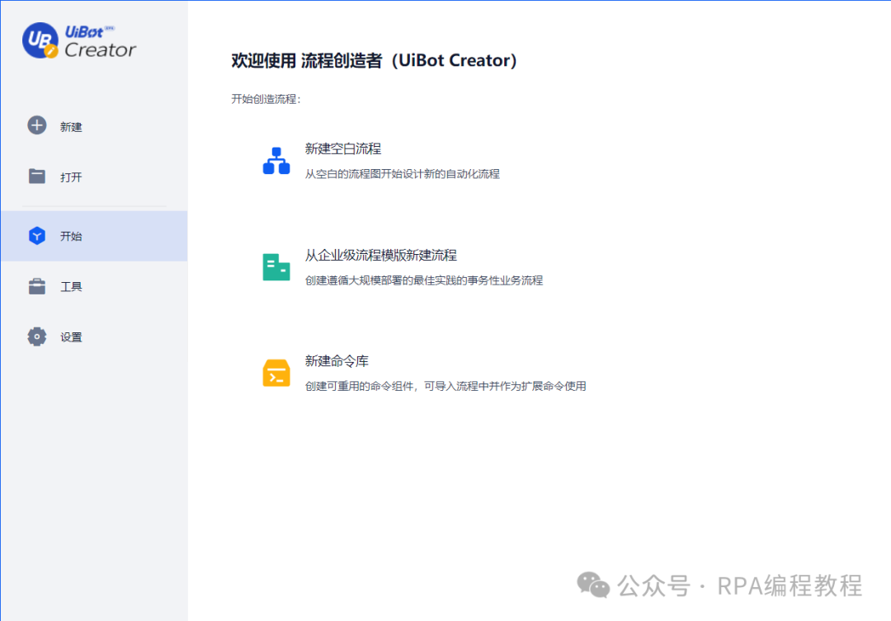The image size is (891, 621).
Task: Click the green template icon for enterprise template
Action: click(x=276, y=267)
